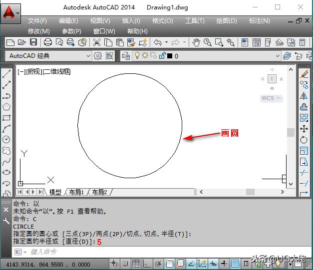Activate the Pan hand tool
This screenshot has height=270, width=313.
click(196, 42)
